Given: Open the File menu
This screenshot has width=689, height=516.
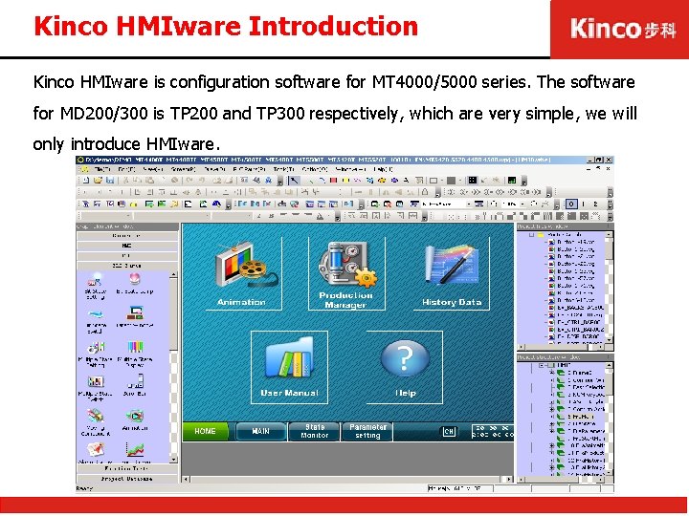Looking at the screenshot, I should [x=102, y=169].
